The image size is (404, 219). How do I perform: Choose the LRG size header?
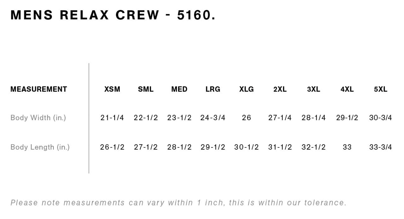click(213, 90)
